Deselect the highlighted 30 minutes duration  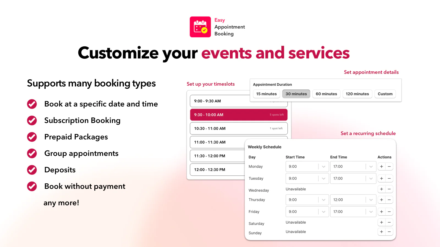[x=296, y=94]
